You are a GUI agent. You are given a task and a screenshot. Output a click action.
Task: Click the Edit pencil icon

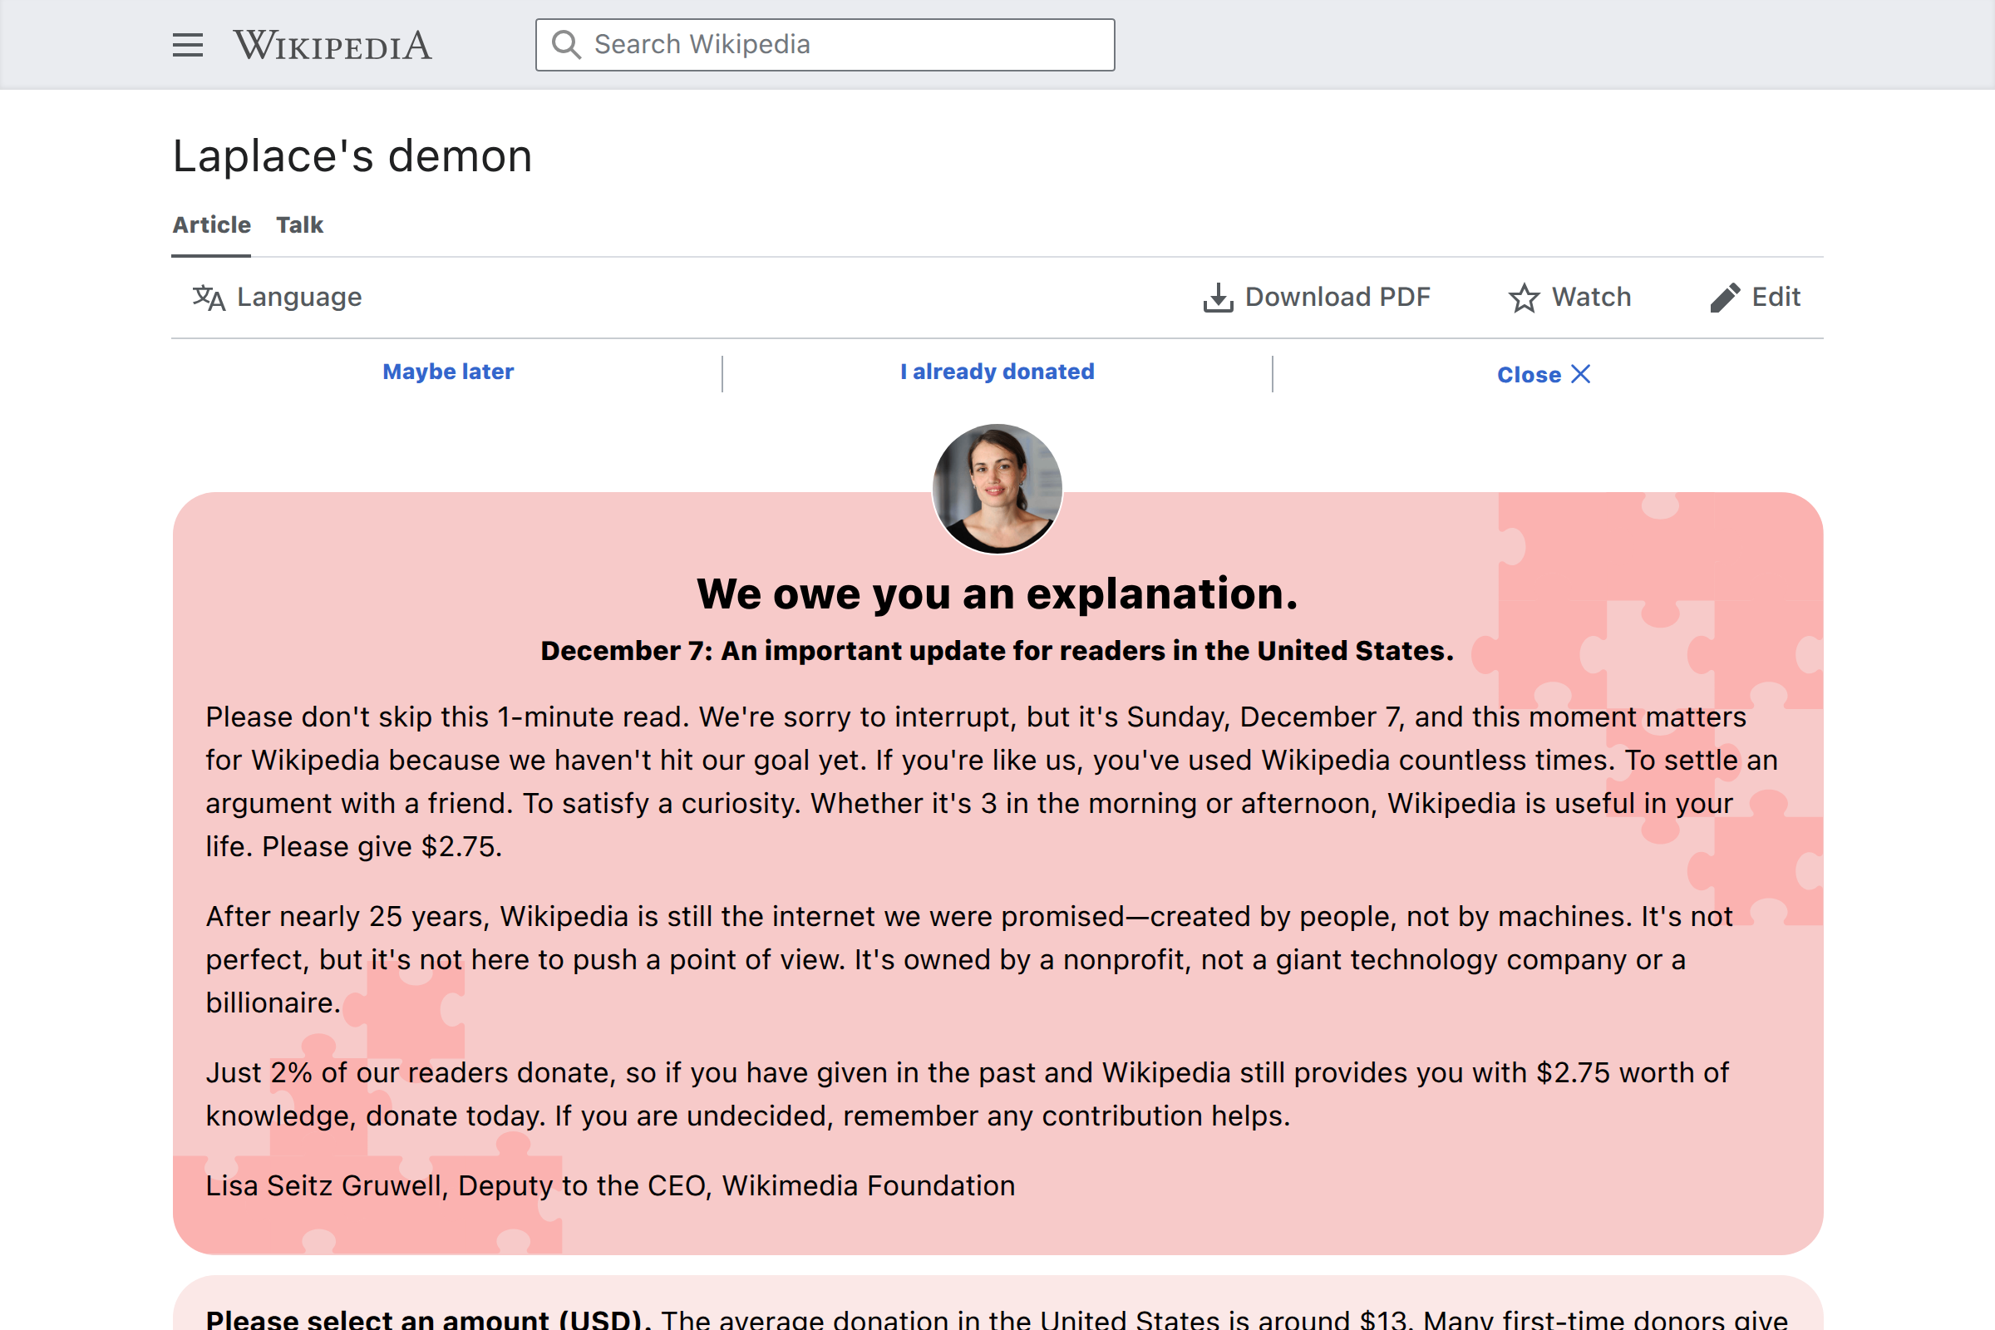(1726, 298)
